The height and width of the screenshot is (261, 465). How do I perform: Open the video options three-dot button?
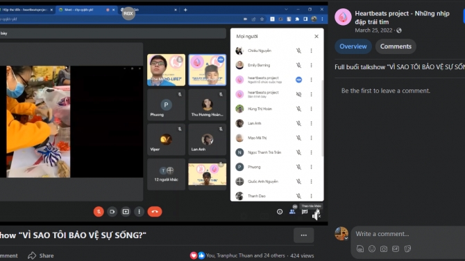click(x=304, y=235)
